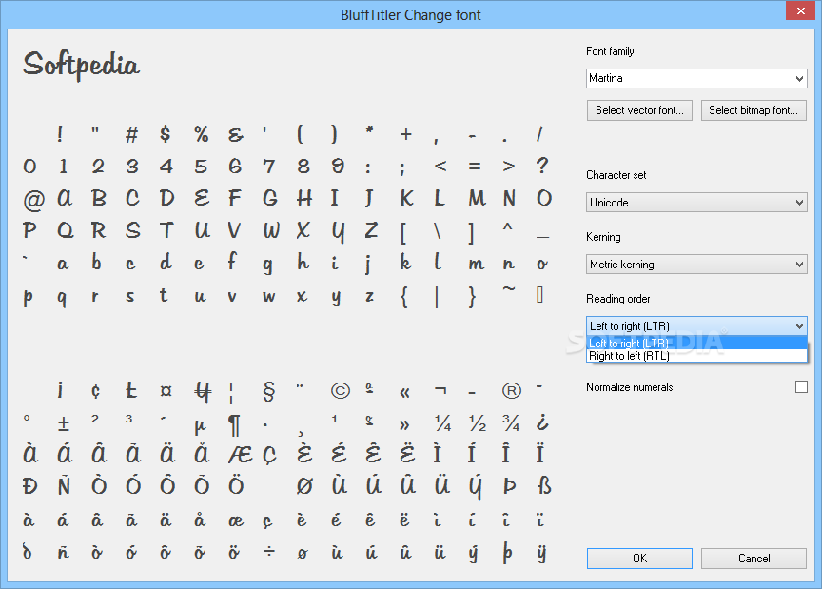Screen dimensions: 822x589
Task: Click the number sign # glyph
Action: [x=131, y=135]
